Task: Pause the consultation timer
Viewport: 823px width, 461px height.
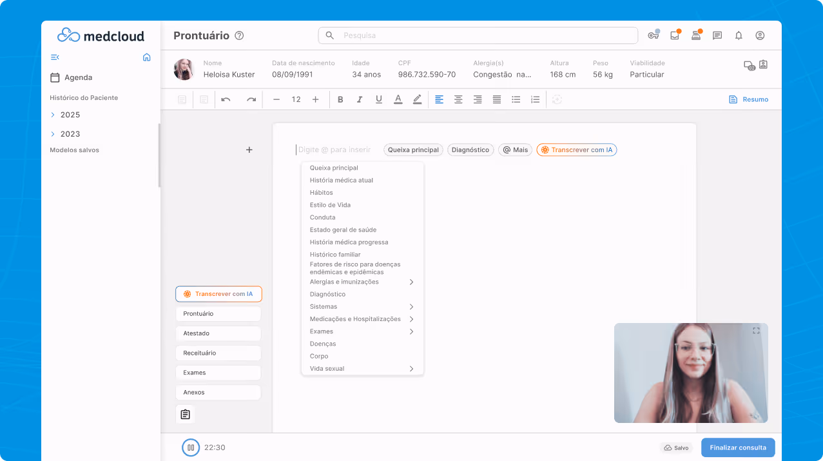Action: point(190,447)
